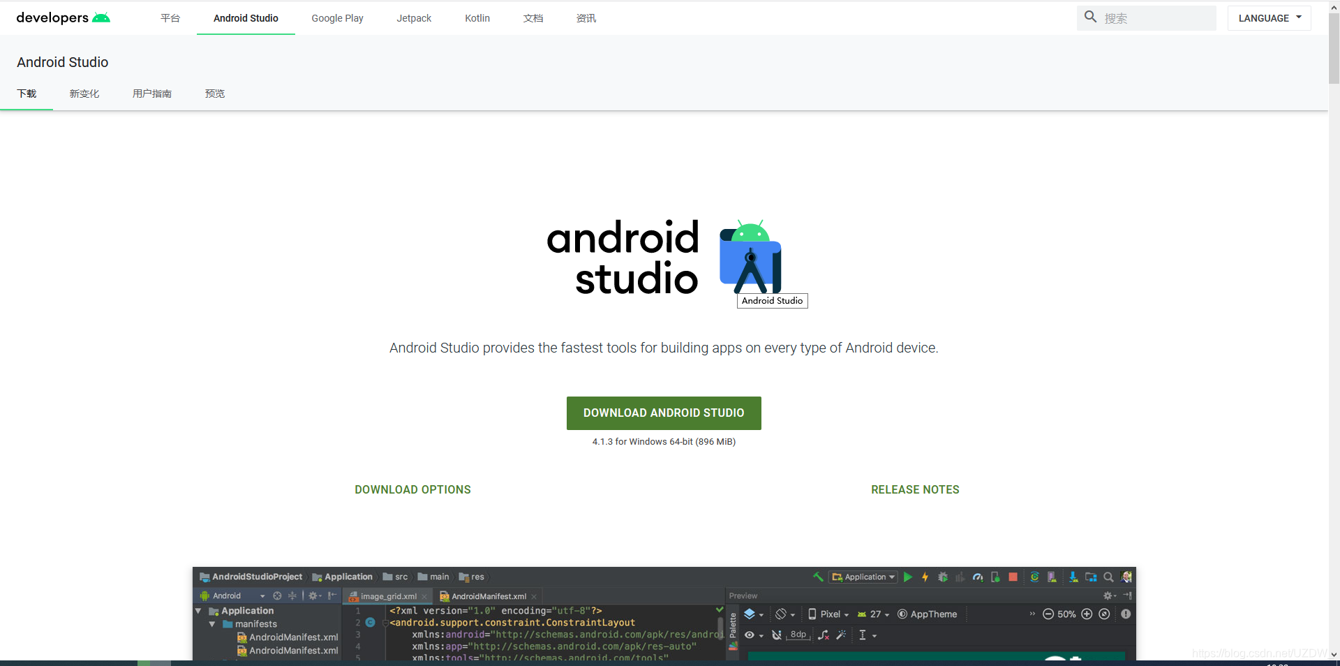This screenshot has width=1340, height=666.
Task: Click the red Stop square icon
Action: click(1013, 577)
